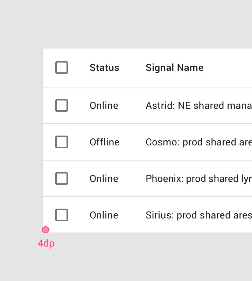Image resolution: width=252 pixels, height=281 pixels.
Task: Check the checkbox for Astrid row
Action: tap(61, 105)
